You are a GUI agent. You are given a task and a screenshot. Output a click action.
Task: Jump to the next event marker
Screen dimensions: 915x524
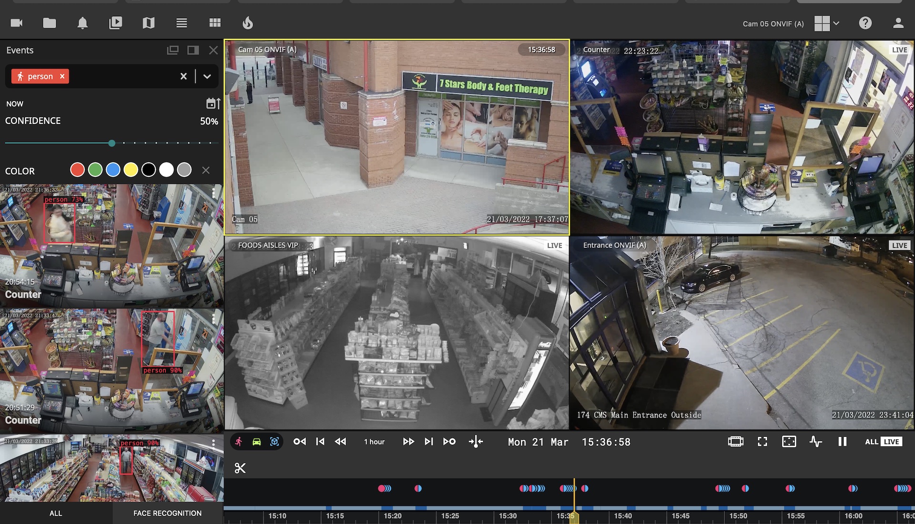449,442
